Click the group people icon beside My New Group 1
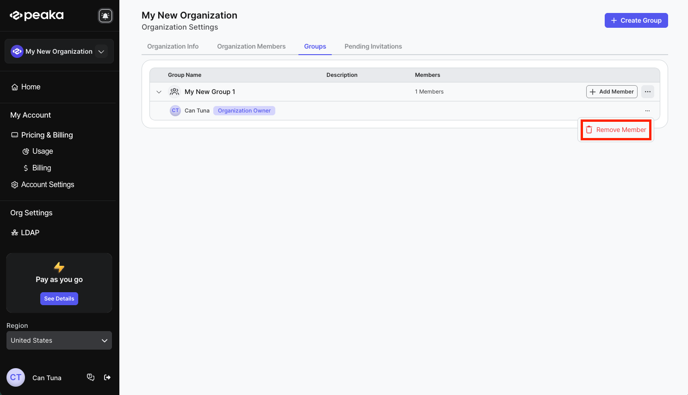Screen dimensions: 688x395 [x=174, y=92]
